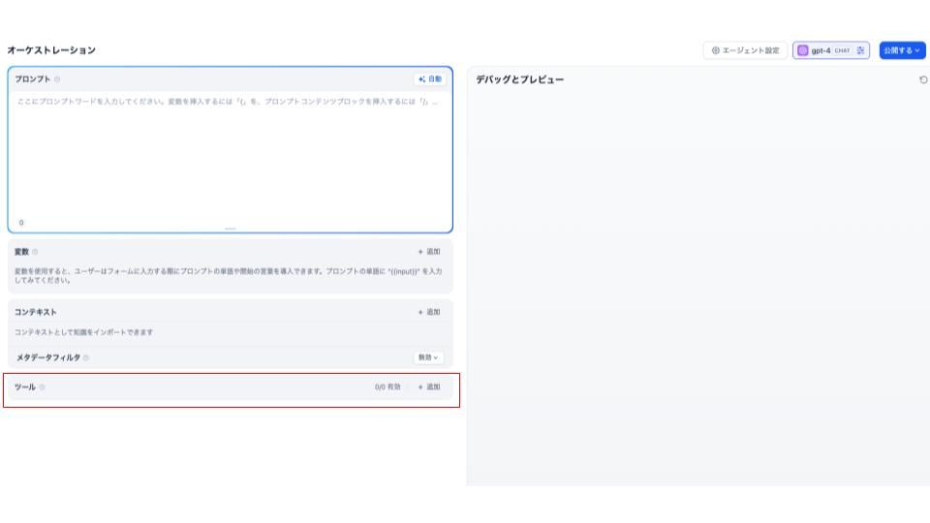
Task: Add a tool in ツール section
Action: [428, 387]
